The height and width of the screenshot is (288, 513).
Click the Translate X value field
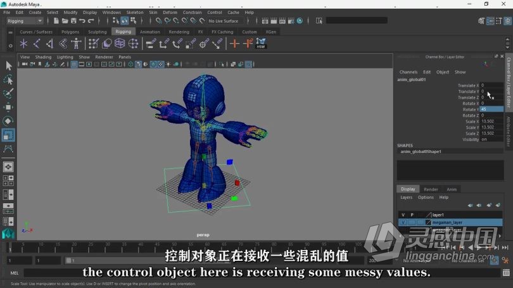point(491,85)
